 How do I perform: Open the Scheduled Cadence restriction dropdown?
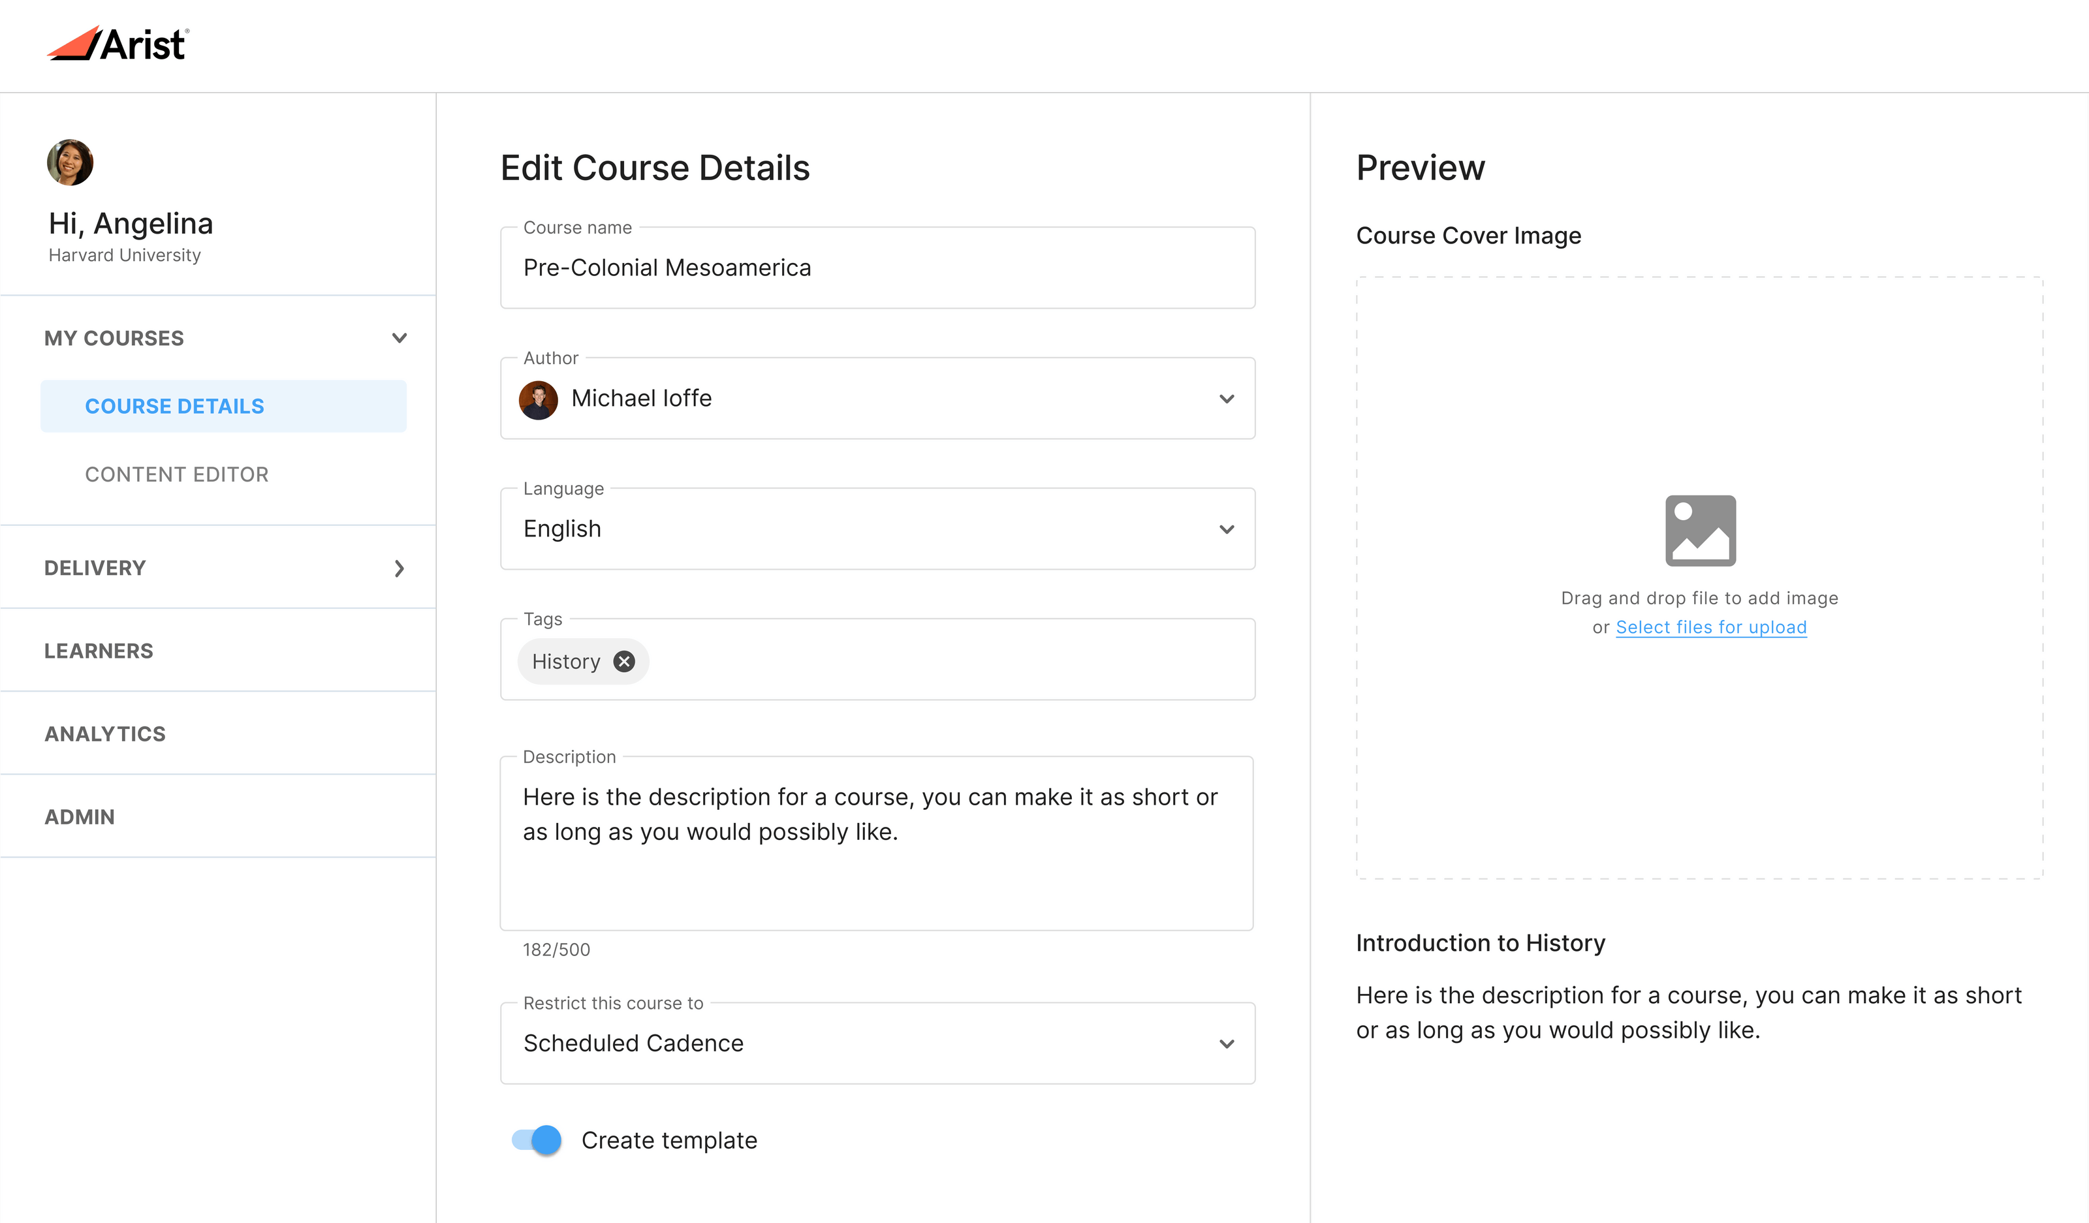pyautogui.click(x=1227, y=1043)
